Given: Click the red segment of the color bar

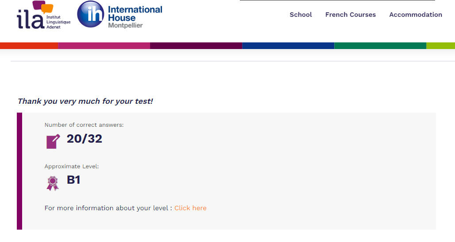Looking at the screenshot, I should pyautogui.click(x=29, y=45).
